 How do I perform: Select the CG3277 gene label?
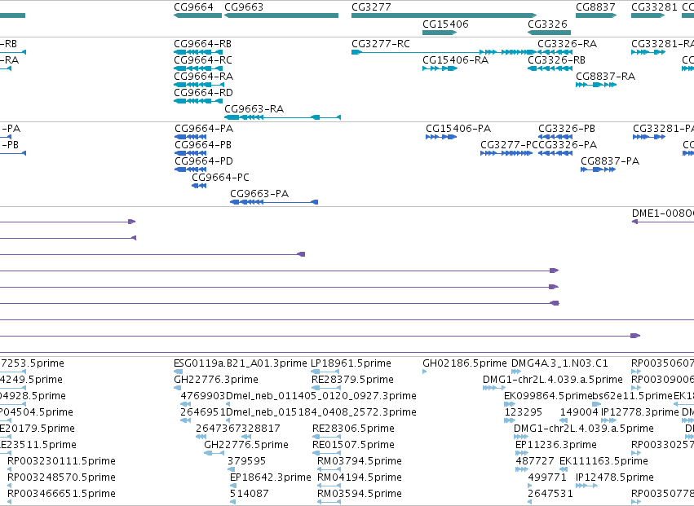371,7
